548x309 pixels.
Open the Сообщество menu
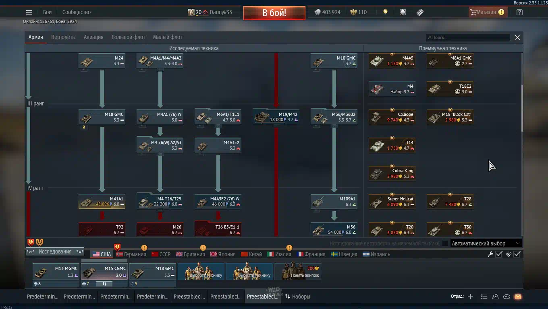click(x=77, y=12)
